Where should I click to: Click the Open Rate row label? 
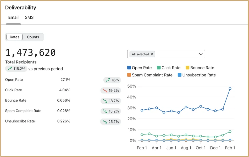tap(14, 80)
